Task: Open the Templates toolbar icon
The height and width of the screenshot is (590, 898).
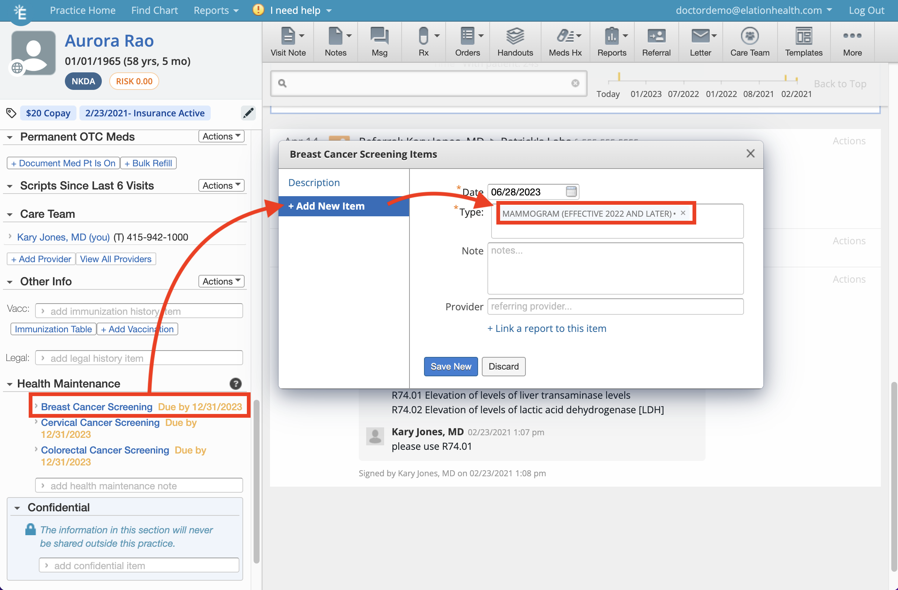Action: [803, 41]
